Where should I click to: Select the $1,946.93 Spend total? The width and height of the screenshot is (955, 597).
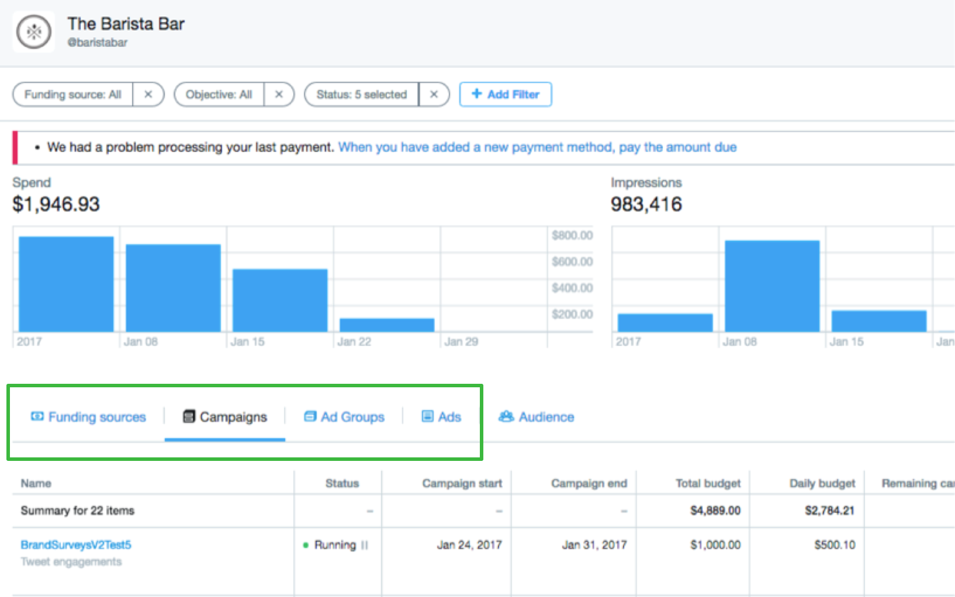pyautogui.click(x=56, y=204)
